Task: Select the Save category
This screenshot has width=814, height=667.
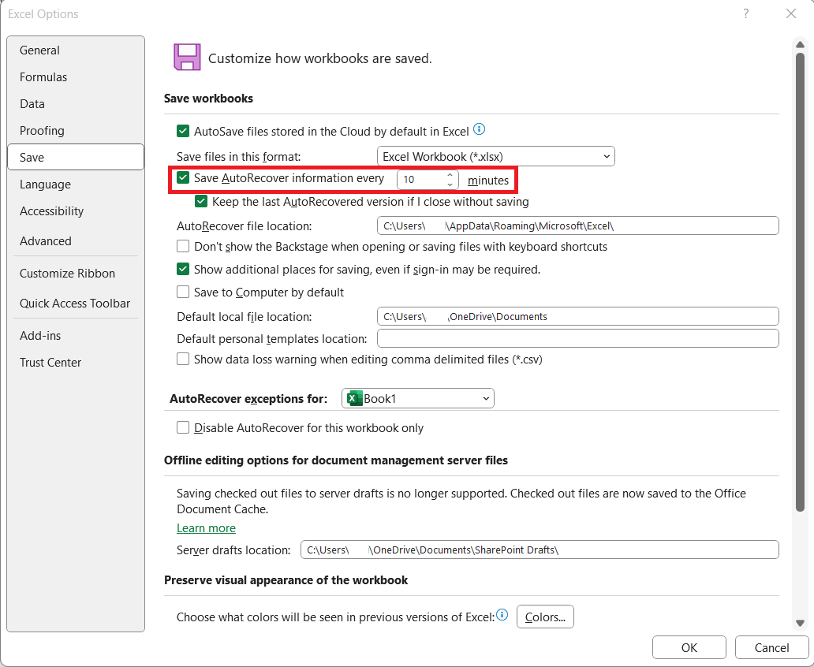Action: click(76, 157)
